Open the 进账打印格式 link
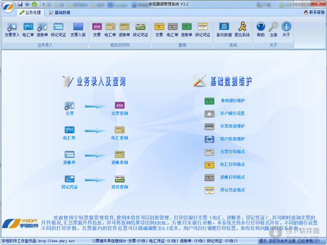 click(232, 177)
